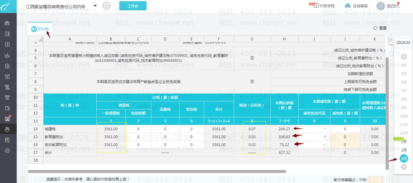Viewport: 413px width, 183px height.
Task: Click tax rate cell 0.07
Action: (252, 129)
